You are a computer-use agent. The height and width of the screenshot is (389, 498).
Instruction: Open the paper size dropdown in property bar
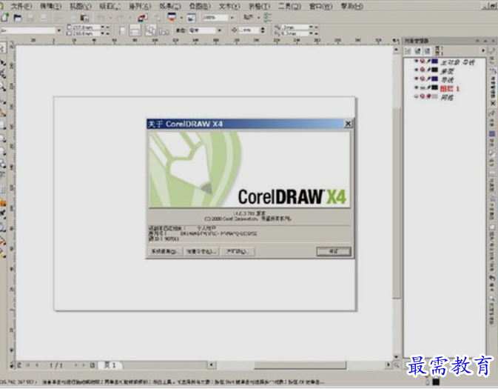[59, 30]
